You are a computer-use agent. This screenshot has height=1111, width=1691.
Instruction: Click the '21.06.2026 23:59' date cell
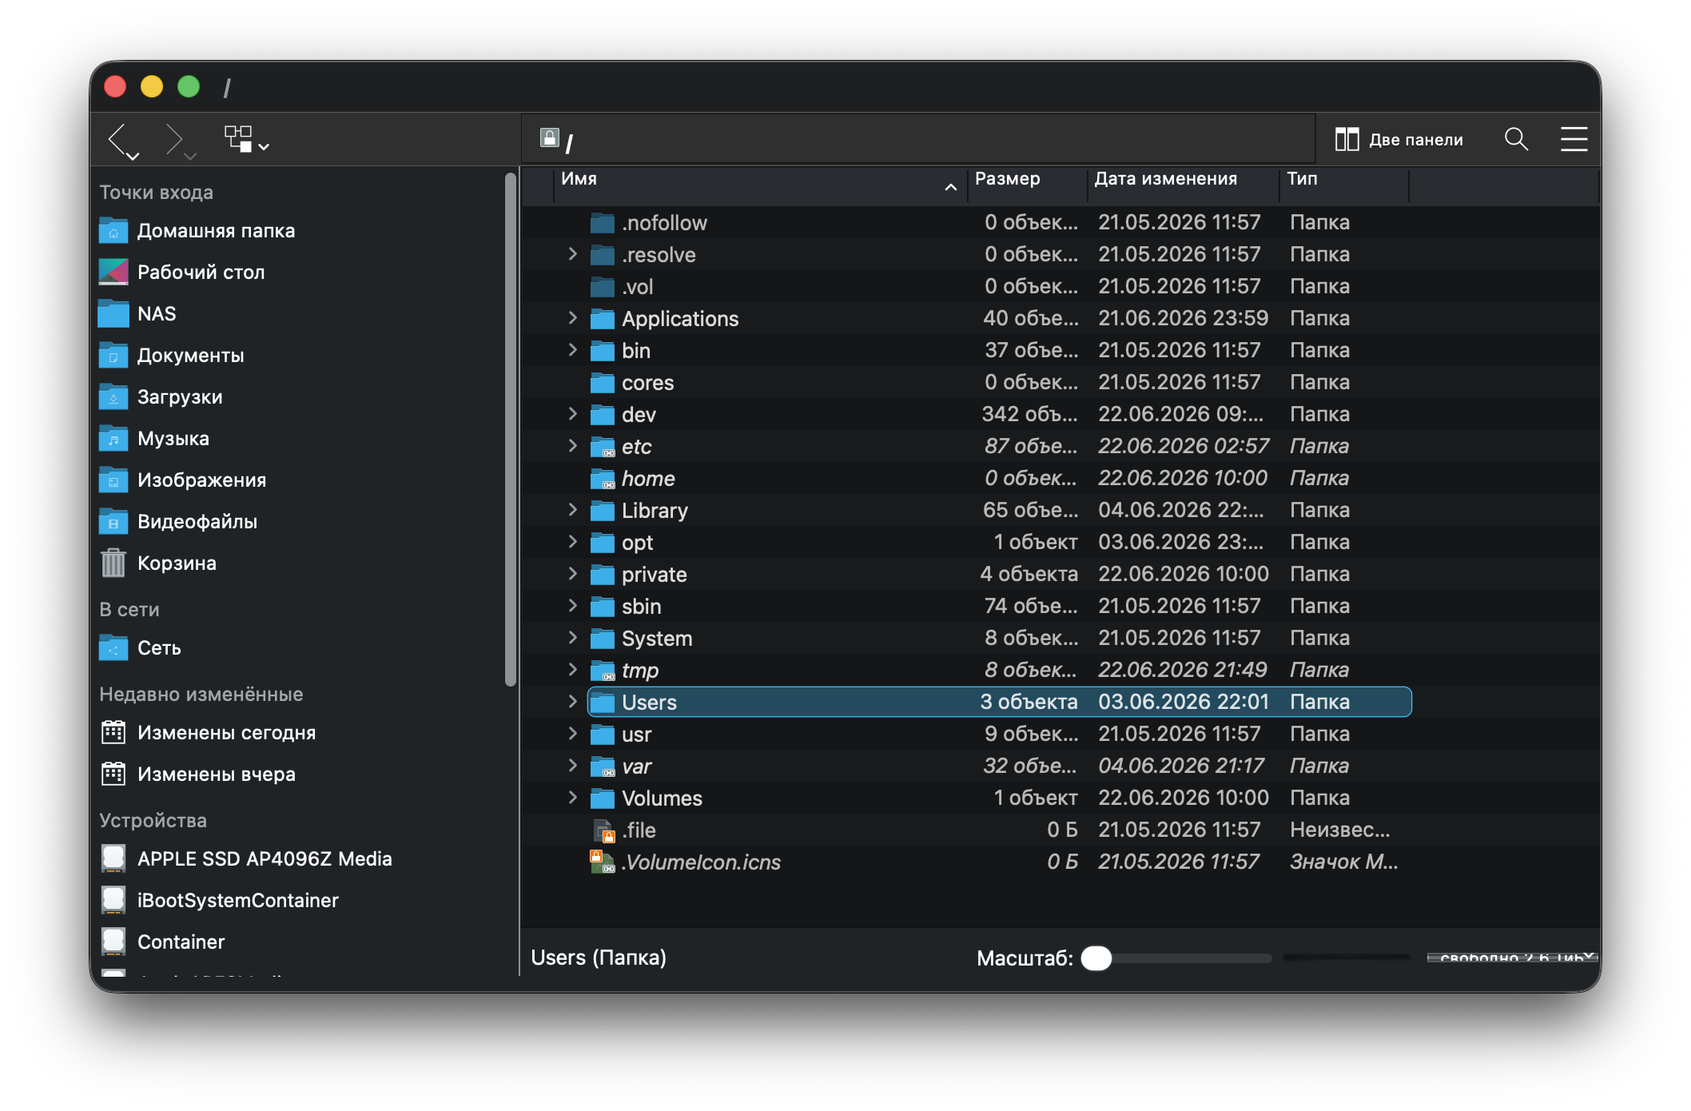(x=1183, y=318)
